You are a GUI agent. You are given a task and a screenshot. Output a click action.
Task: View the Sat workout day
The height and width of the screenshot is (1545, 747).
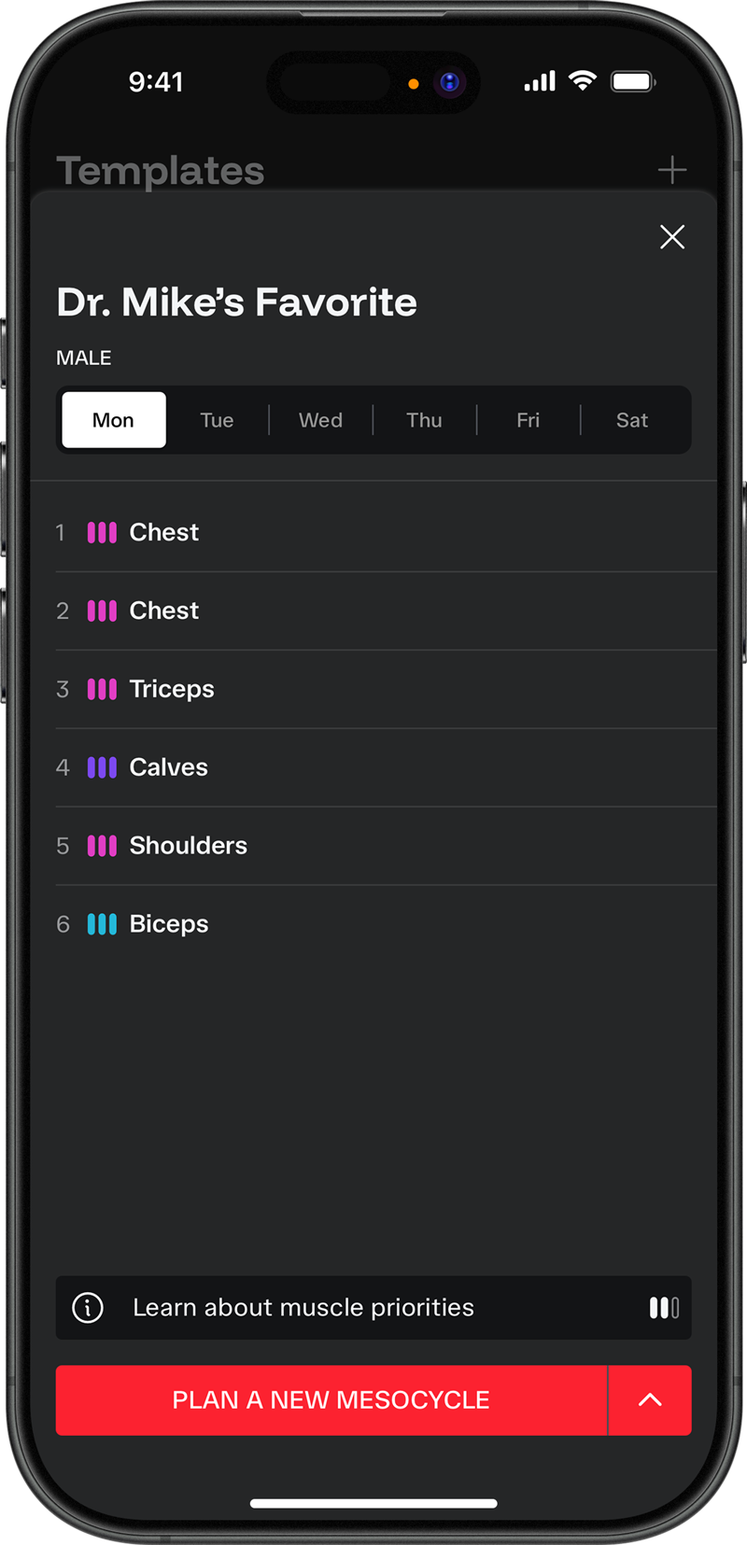(632, 420)
